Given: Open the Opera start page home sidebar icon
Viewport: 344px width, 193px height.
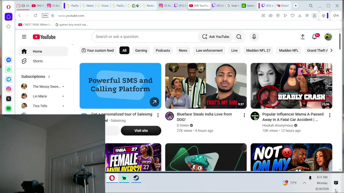Looking at the screenshot, I should coord(9,17).
